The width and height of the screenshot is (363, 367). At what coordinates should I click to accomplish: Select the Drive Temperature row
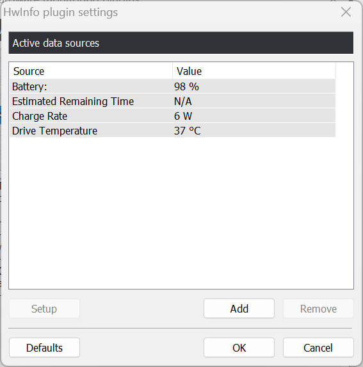tap(173, 131)
